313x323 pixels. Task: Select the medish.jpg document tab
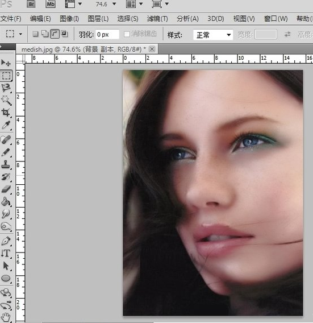[84, 49]
